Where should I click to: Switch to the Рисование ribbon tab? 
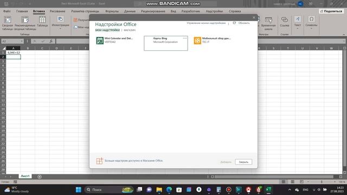[x=57, y=11]
